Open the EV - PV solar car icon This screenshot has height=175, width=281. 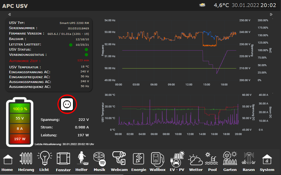(177, 159)
